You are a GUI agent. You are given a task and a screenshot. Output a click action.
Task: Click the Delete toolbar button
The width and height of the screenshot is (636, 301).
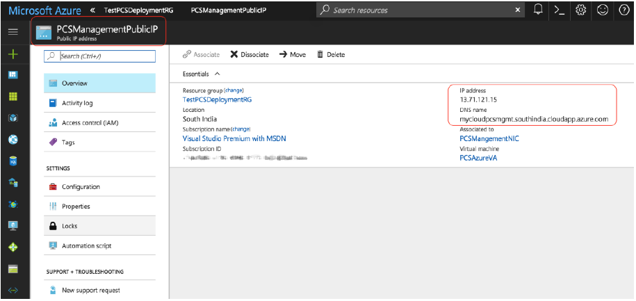point(331,54)
